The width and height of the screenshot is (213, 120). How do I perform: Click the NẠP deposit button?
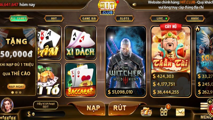(x=93, y=108)
